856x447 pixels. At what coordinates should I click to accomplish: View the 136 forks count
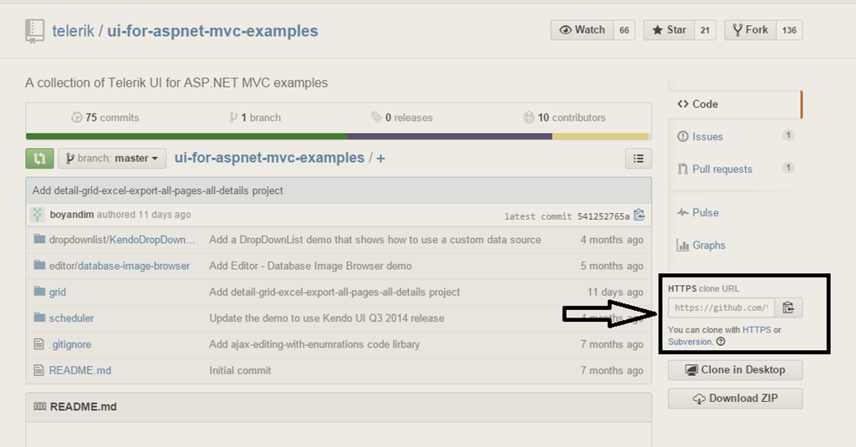pos(789,30)
